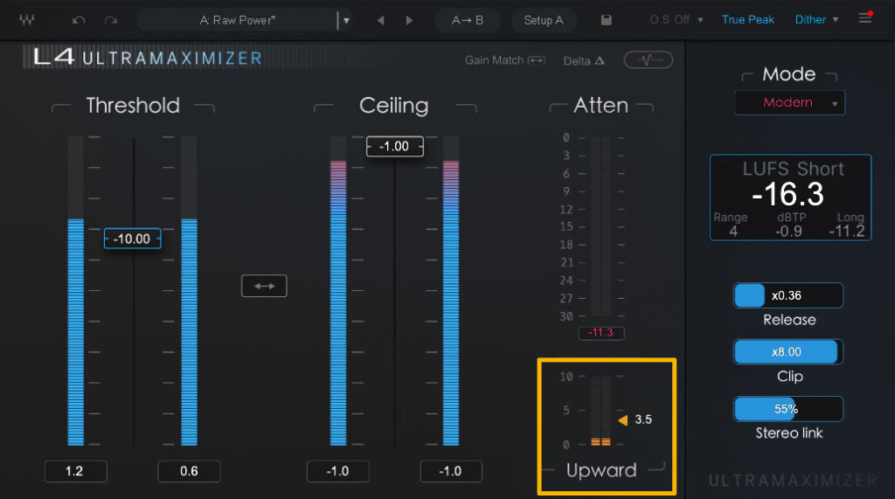Toggle the waveform display icon

[648, 60]
